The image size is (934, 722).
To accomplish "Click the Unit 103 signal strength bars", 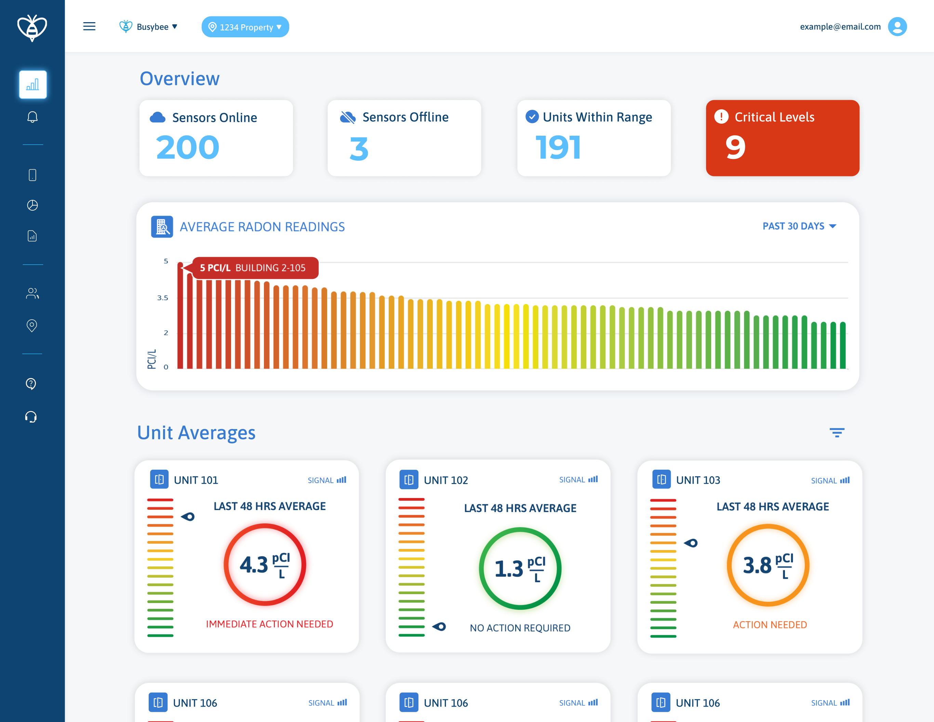I will pyautogui.click(x=845, y=480).
